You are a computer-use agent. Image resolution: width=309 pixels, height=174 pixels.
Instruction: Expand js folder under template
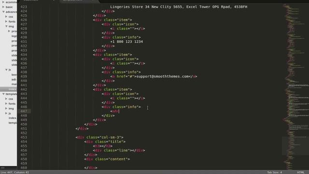(x=6, y=113)
